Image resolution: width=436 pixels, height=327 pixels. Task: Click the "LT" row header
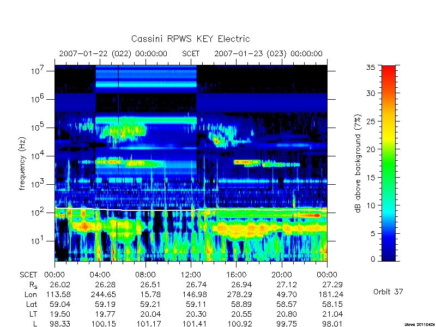[33, 314]
